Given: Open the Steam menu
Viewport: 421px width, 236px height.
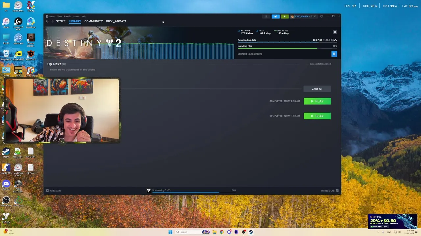Looking at the screenshot, I should tap(52, 16).
